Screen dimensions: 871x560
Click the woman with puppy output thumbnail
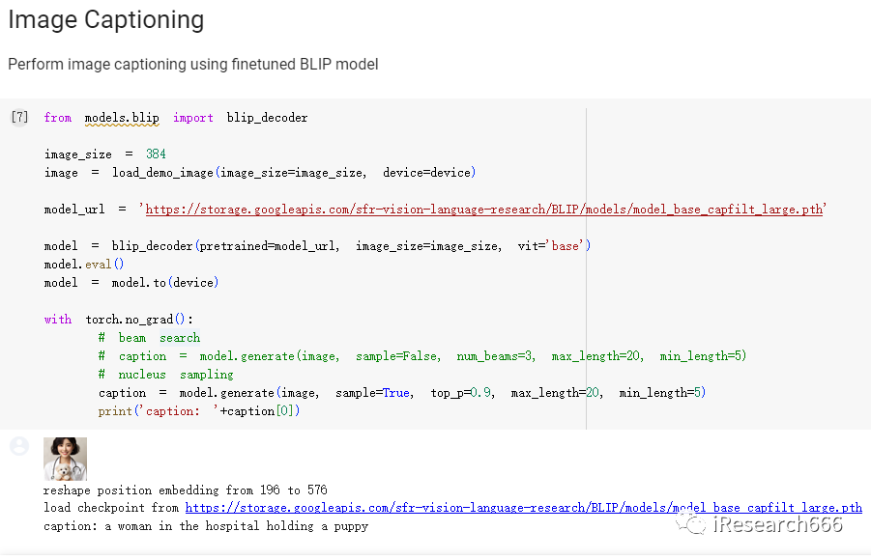click(65, 459)
